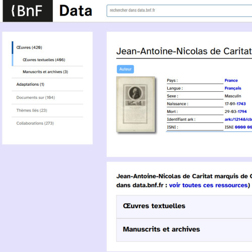
Task: Follow the France country link
Action: [x=231, y=81]
